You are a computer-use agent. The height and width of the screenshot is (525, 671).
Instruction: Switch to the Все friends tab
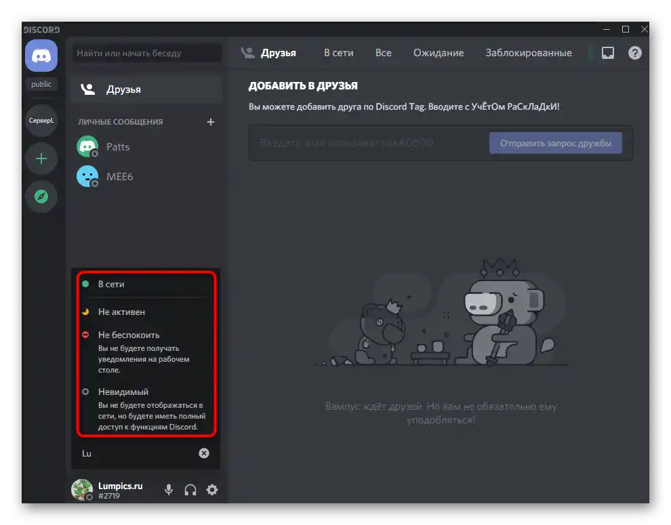[383, 53]
